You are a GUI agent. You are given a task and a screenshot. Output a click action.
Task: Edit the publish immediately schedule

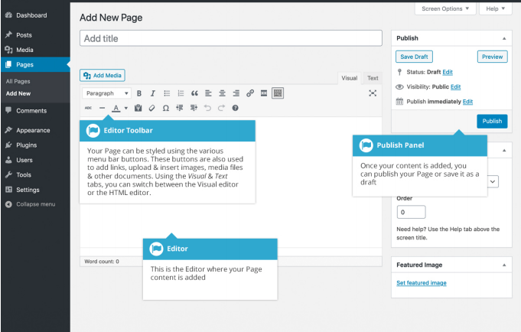click(467, 102)
